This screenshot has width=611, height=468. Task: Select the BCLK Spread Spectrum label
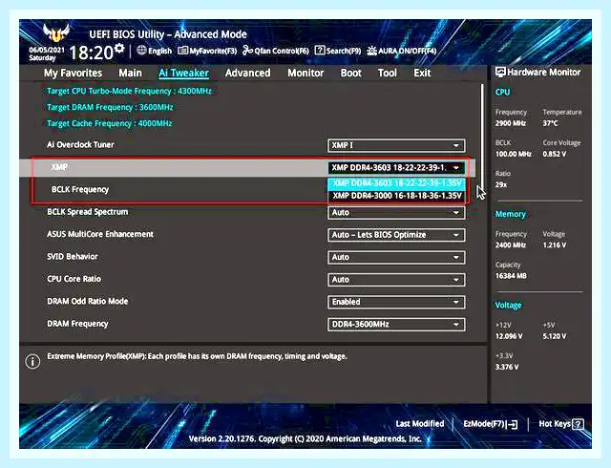pyautogui.click(x=87, y=212)
